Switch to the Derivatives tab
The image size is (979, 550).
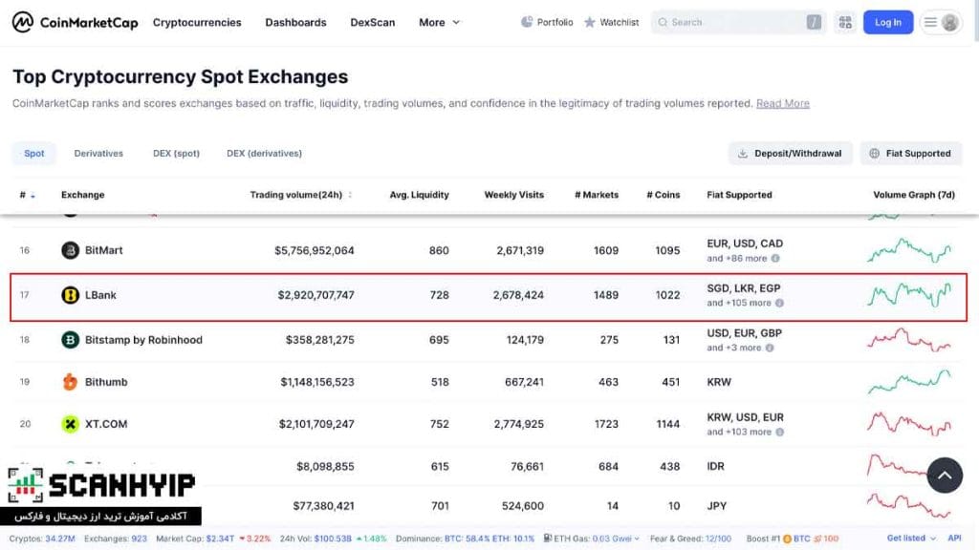click(98, 154)
